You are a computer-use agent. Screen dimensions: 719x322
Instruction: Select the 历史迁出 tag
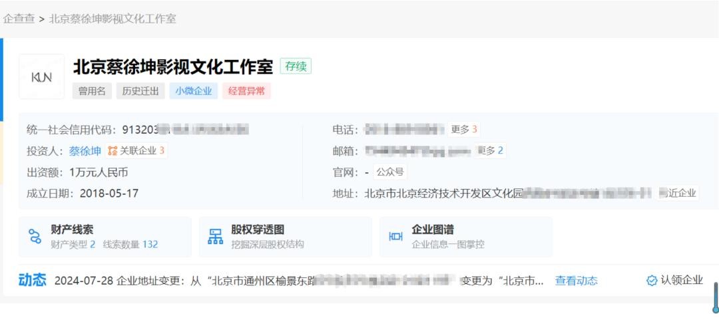point(140,91)
